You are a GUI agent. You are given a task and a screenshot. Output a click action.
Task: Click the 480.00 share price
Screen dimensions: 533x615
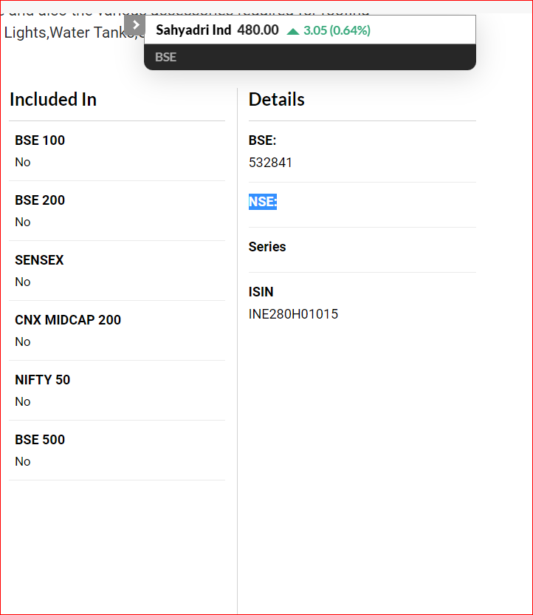(258, 30)
